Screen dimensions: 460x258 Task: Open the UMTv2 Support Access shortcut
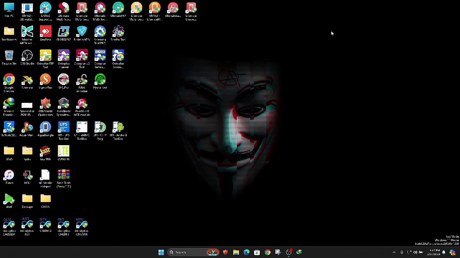coord(45,11)
